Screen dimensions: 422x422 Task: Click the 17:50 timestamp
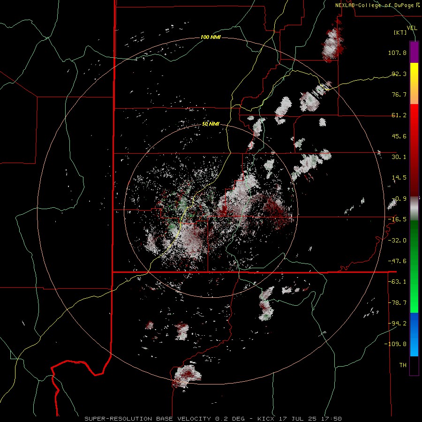(332, 419)
